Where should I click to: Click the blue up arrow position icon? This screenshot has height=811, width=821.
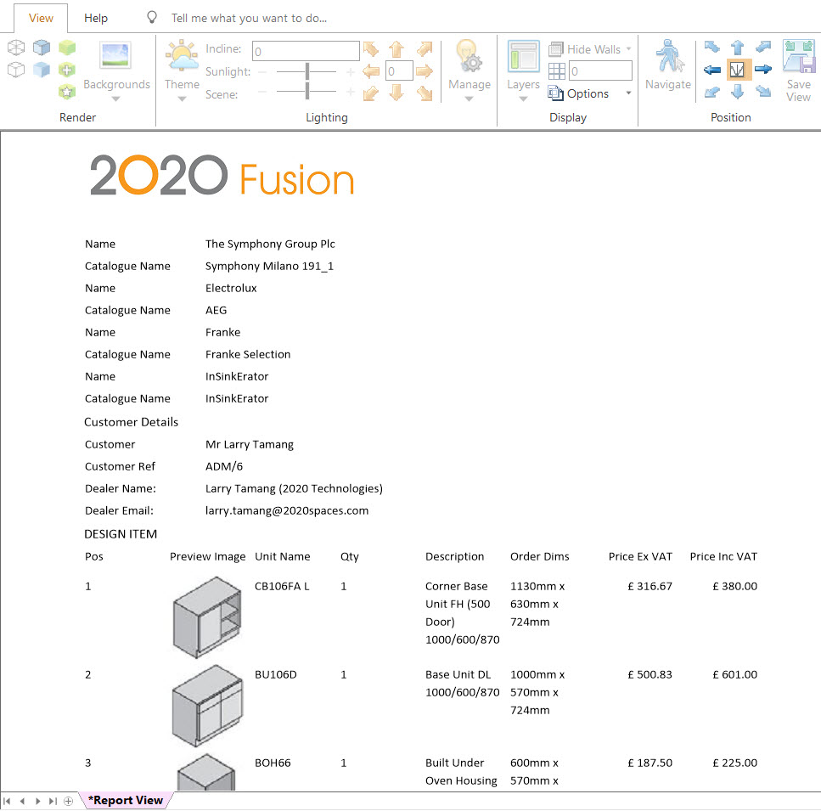(x=737, y=48)
